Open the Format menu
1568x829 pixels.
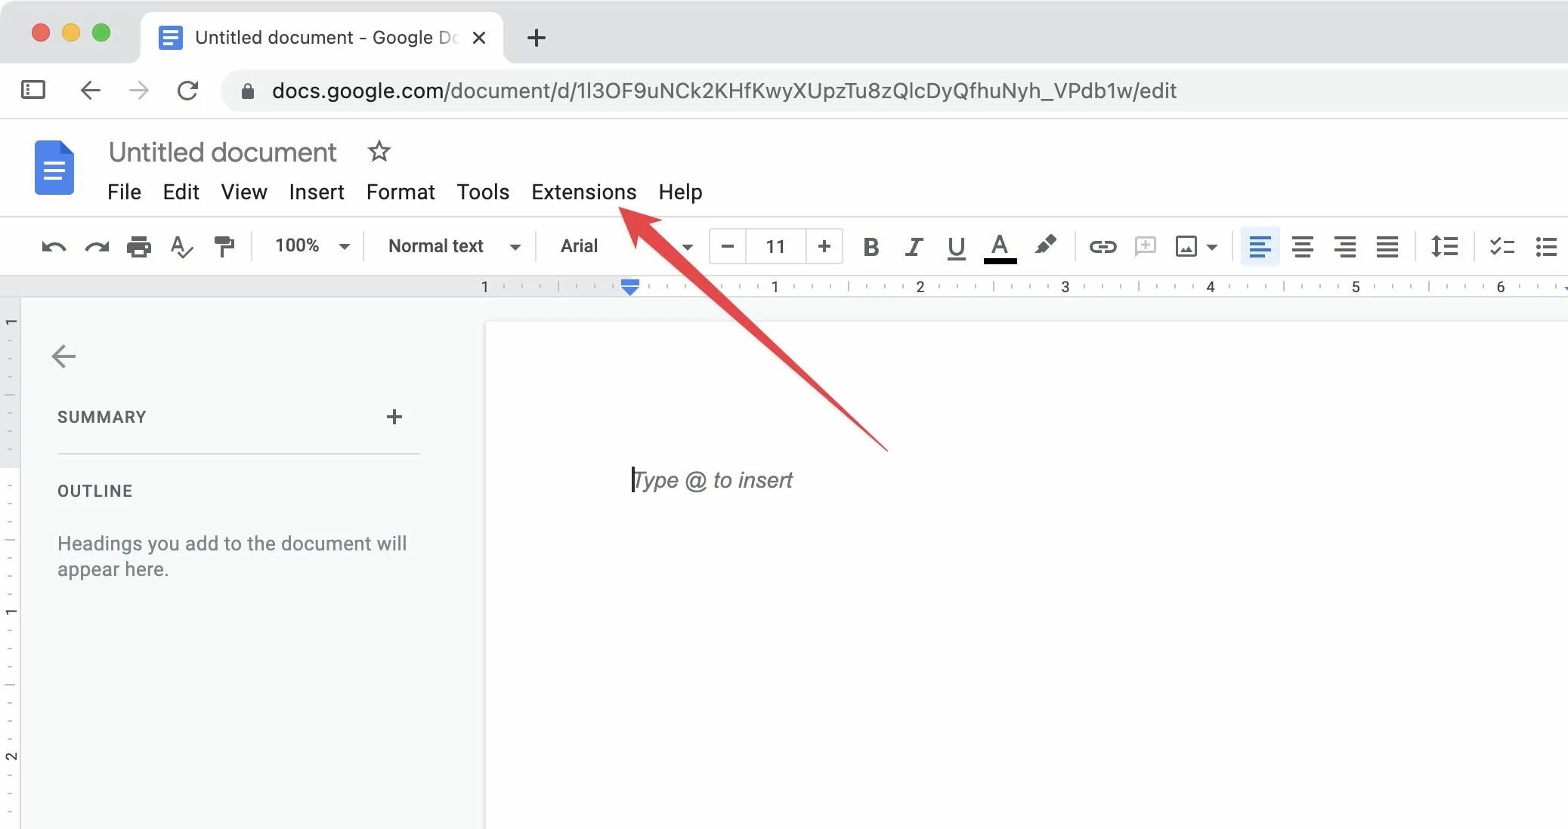pyautogui.click(x=401, y=192)
